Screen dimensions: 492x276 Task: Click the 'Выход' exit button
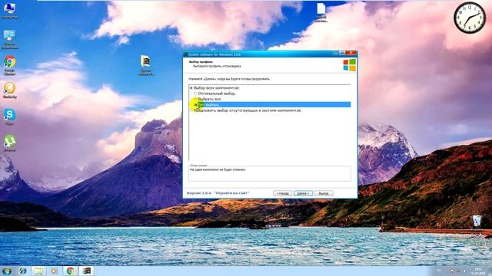pos(324,193)
